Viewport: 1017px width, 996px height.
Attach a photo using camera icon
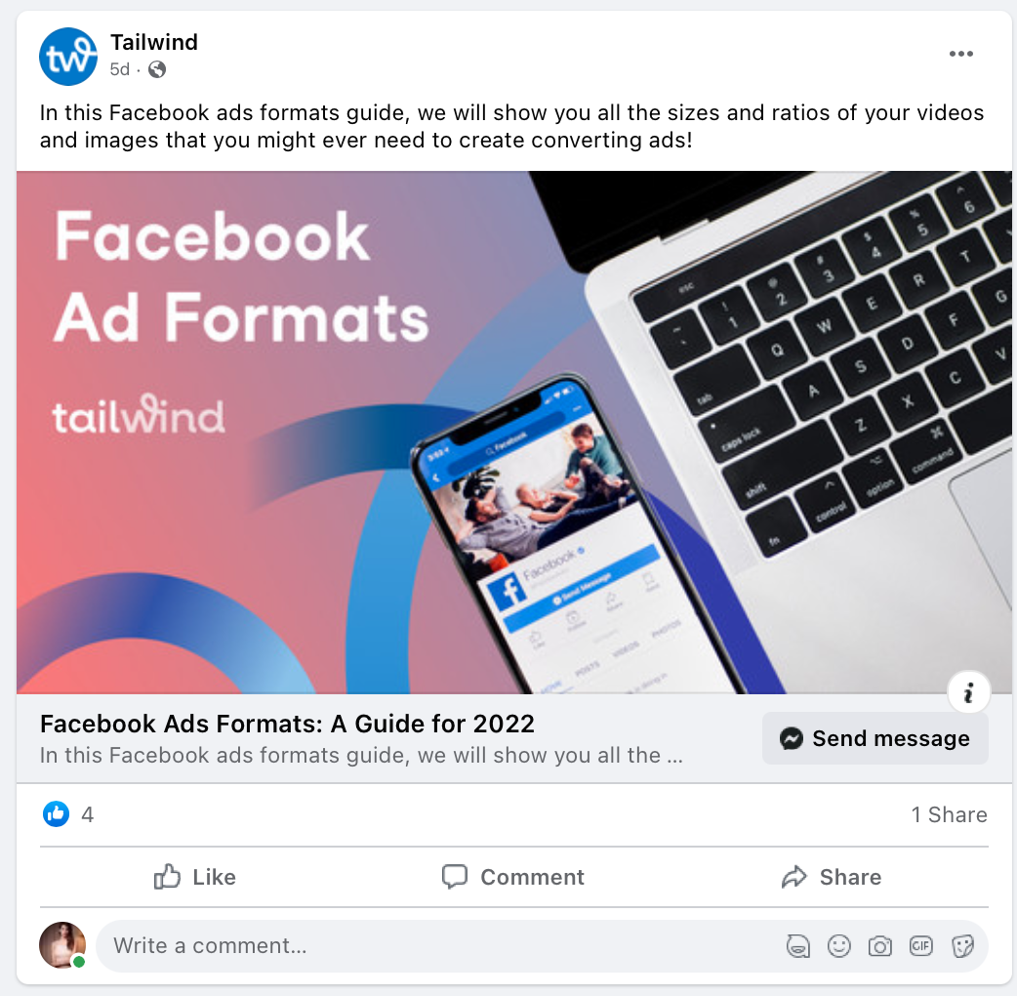[879, 946]
